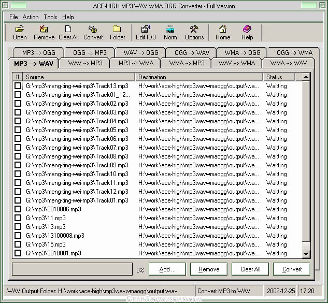328x303 pixels.
Task: Click the destination path of Track06.mp3
Action: coord(198,139)
